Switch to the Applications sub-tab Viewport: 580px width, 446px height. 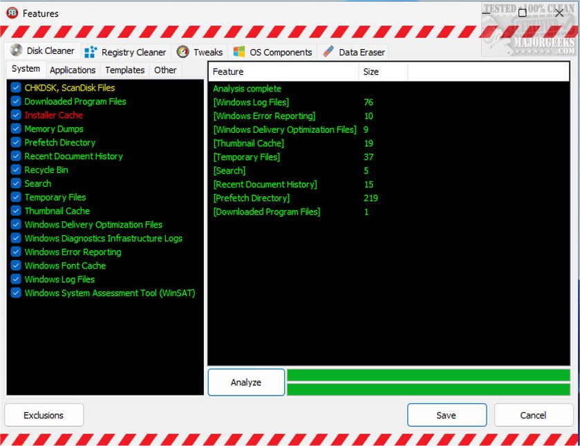click(73, 70)
